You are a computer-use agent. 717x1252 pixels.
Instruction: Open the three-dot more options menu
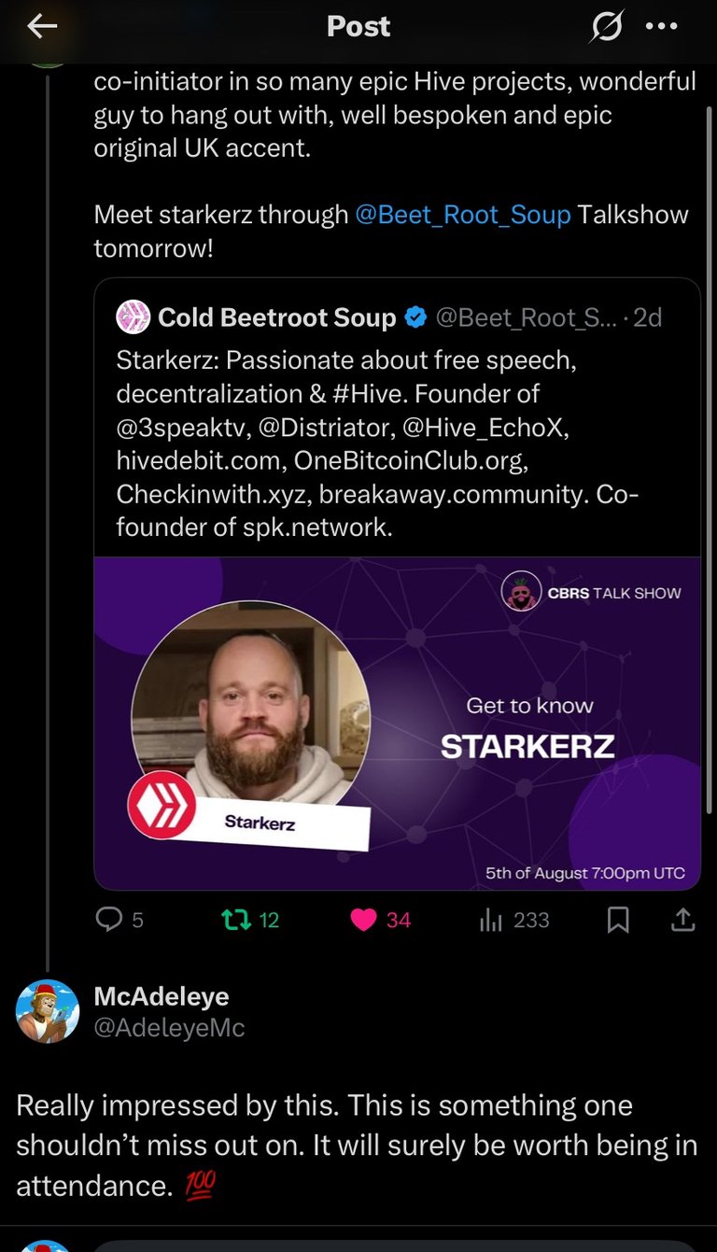tap(661, 27)
